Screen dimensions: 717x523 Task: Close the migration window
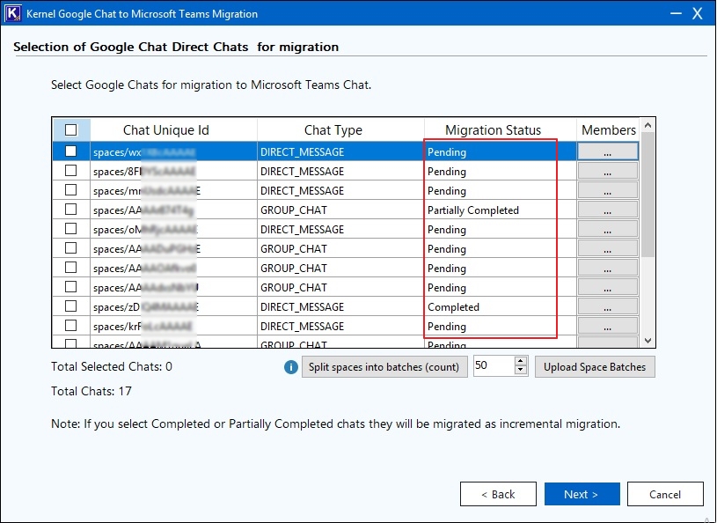click(x=699, y=14)
